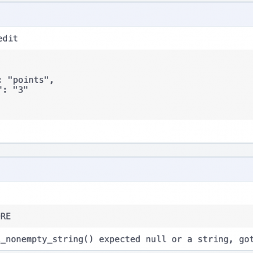Click the blank white area below the JSON block
The width and height of the screenshot is (253, 253).
(x=126, y=132)
